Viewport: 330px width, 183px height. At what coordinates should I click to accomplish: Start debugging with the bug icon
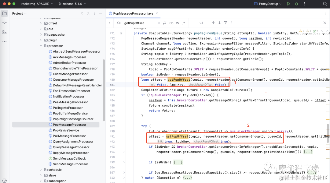[296, 4]
